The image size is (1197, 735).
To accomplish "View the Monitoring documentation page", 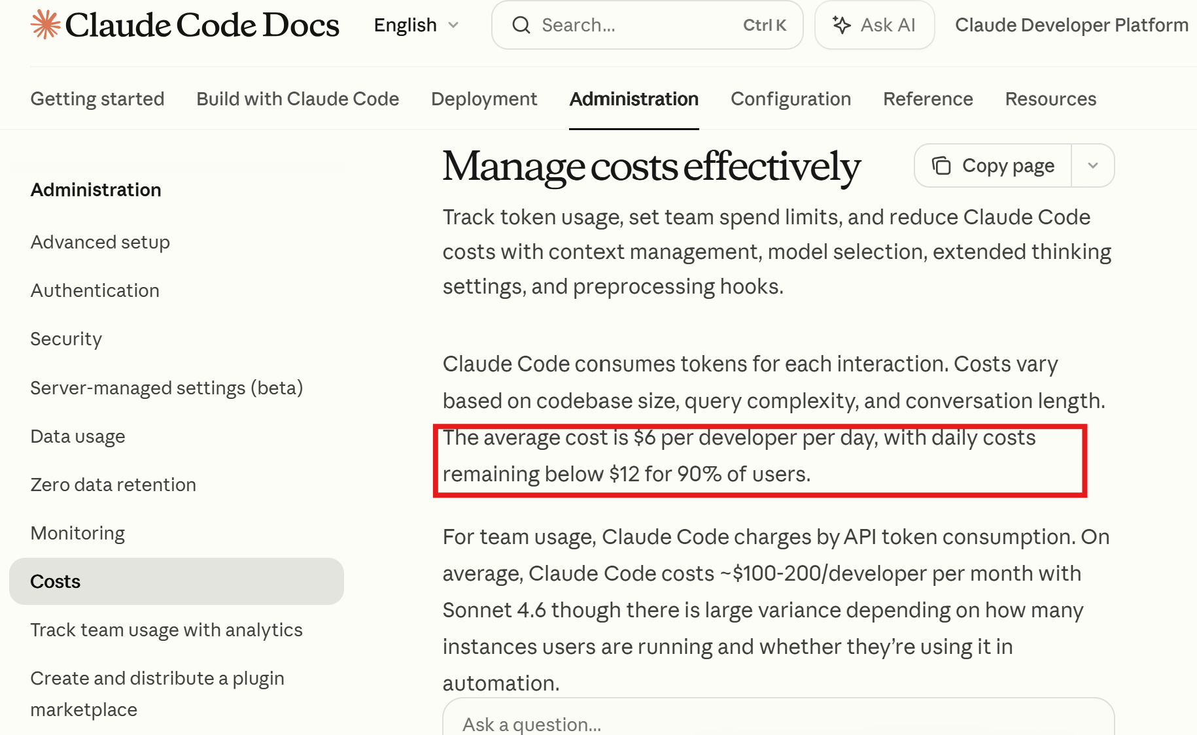I will click(x=77, y=533).
